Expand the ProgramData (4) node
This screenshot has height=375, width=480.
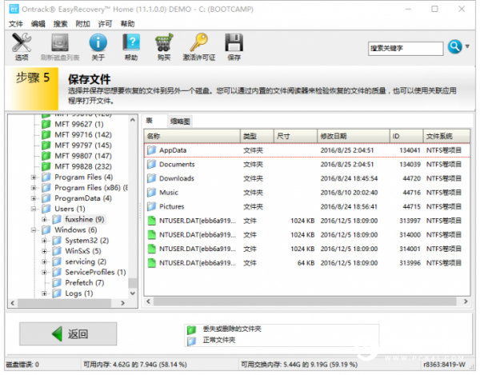34,198
